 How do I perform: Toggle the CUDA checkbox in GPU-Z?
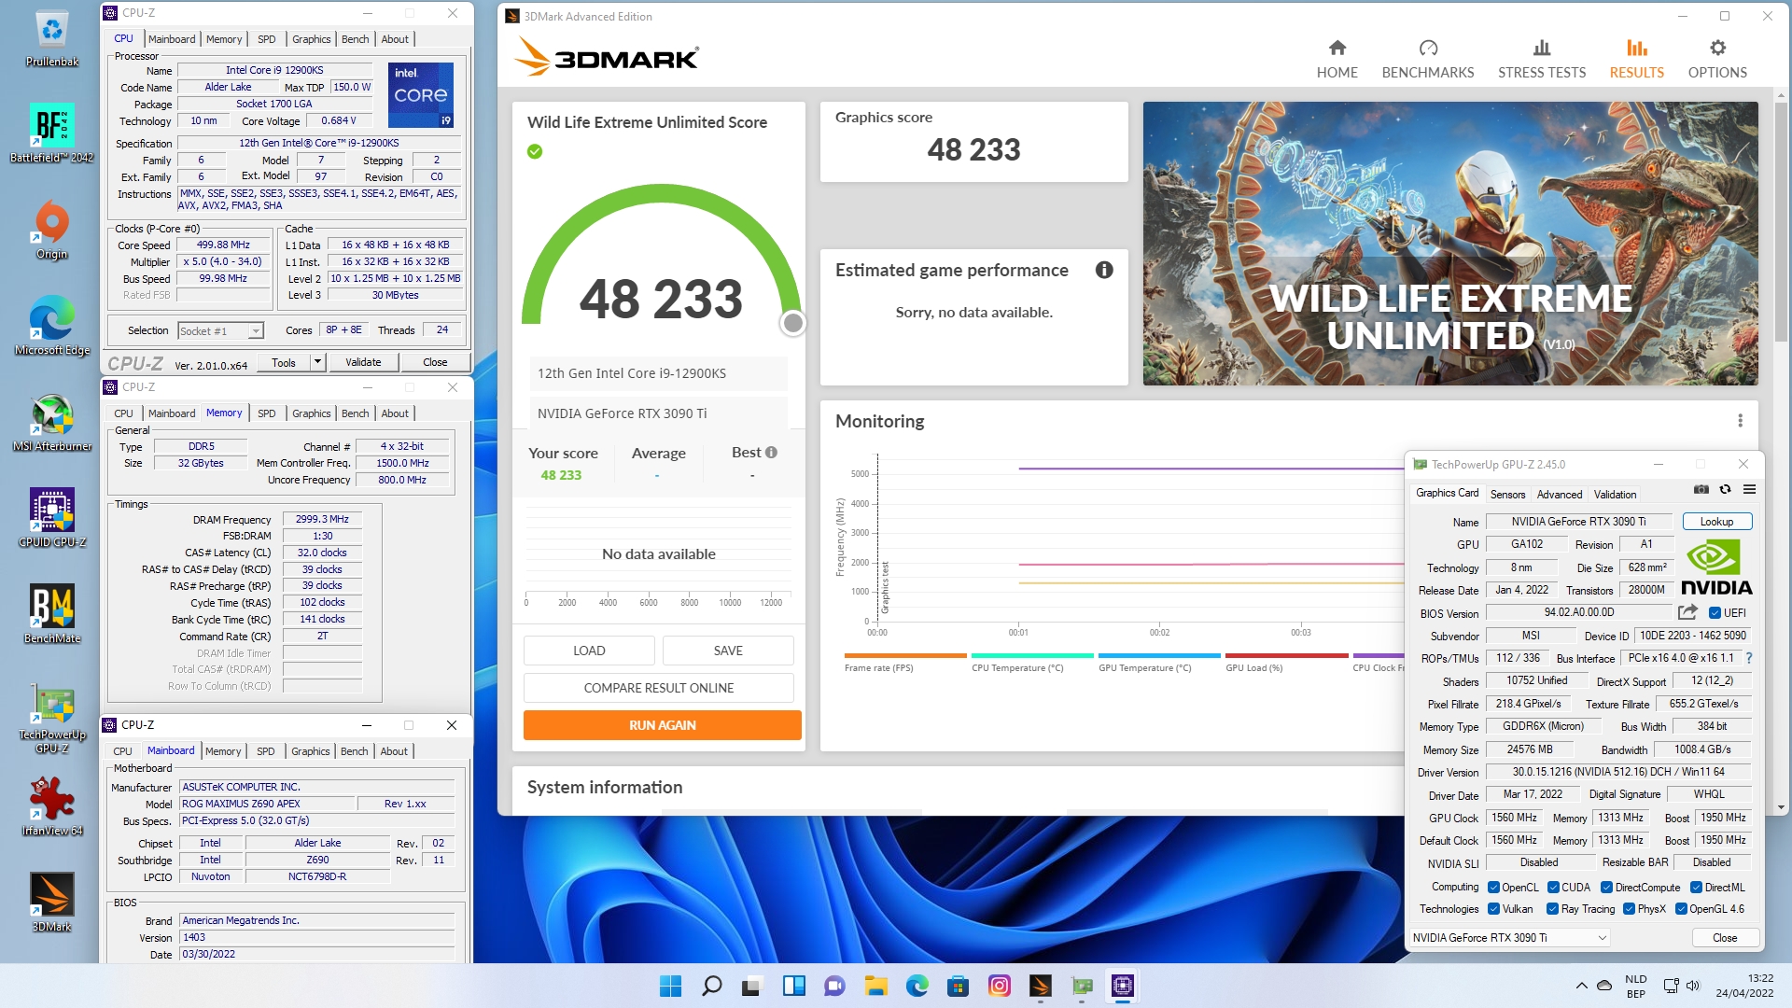tap(1553, 888)
